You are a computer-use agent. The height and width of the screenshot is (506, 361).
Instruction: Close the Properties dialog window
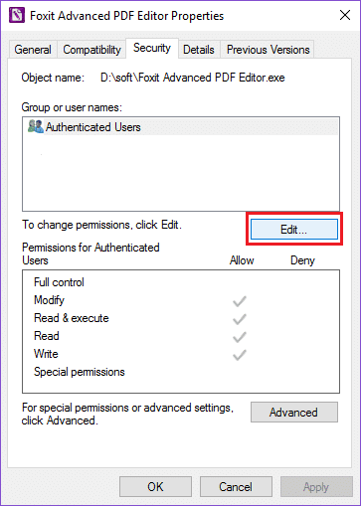345,15
